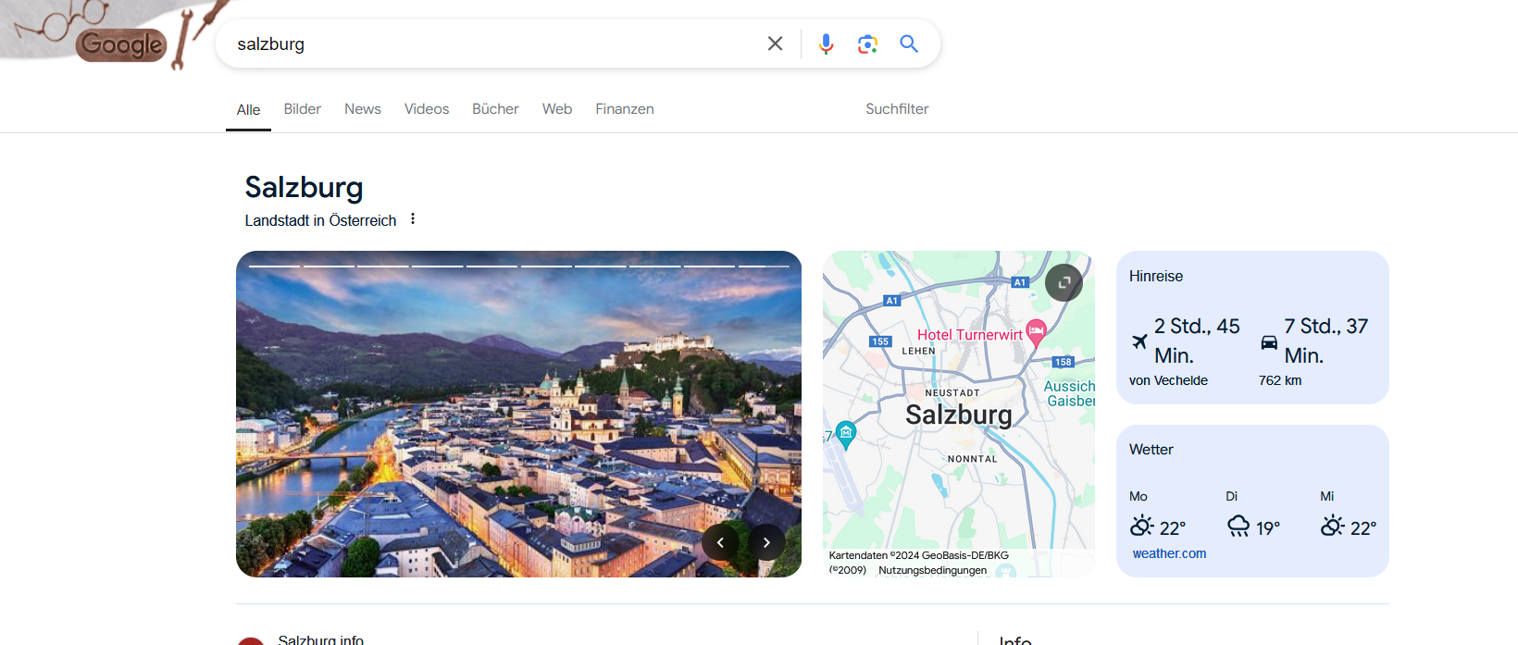1518x645 pixels.
Task: Click into the search field containing salzburg
Action: (491, 43)
